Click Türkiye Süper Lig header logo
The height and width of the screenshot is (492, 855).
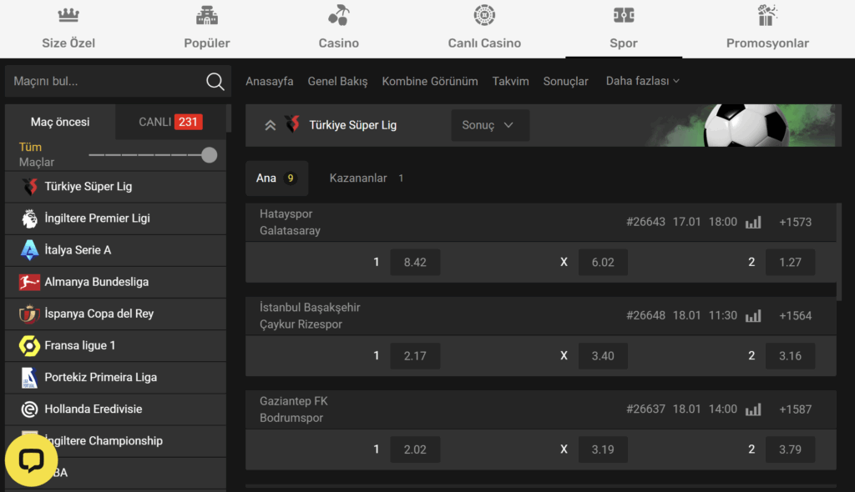click(x=293, y=125)
